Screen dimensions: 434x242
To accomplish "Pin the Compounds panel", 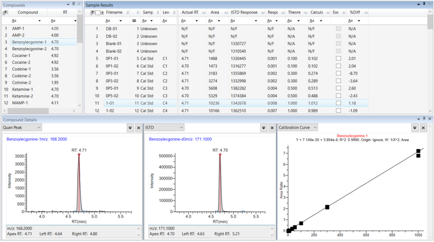I will pos(74,5).
